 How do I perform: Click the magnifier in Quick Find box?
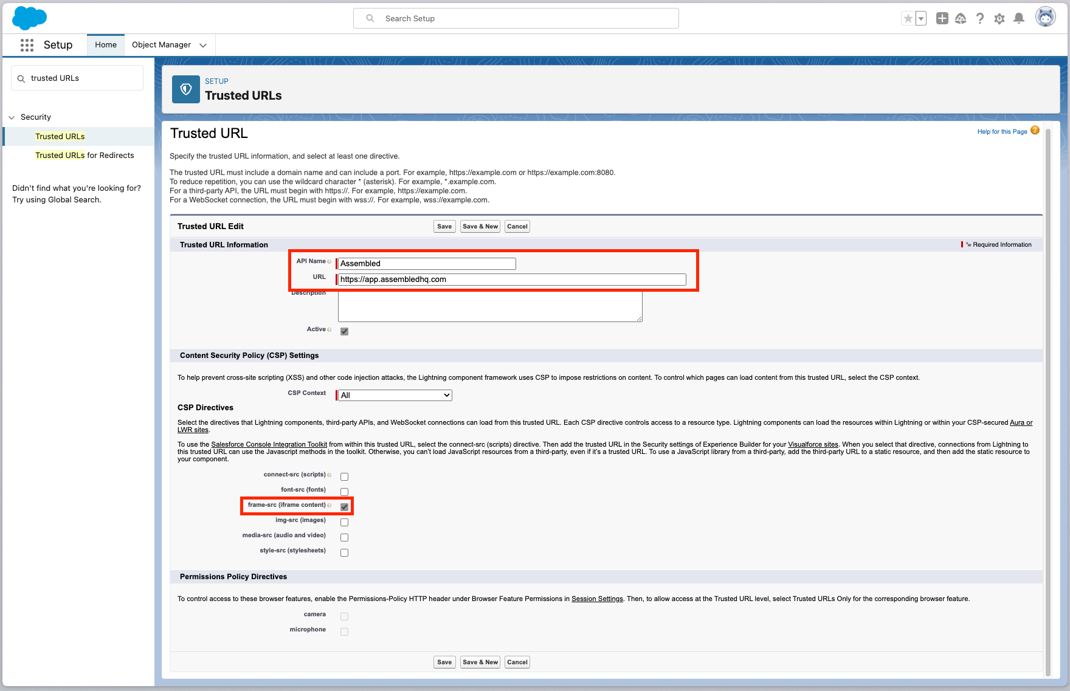click(21, 78)
